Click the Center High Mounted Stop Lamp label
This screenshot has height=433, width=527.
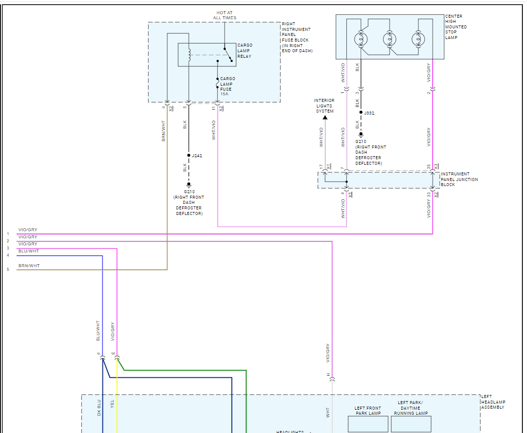click(x=456, y=26)
